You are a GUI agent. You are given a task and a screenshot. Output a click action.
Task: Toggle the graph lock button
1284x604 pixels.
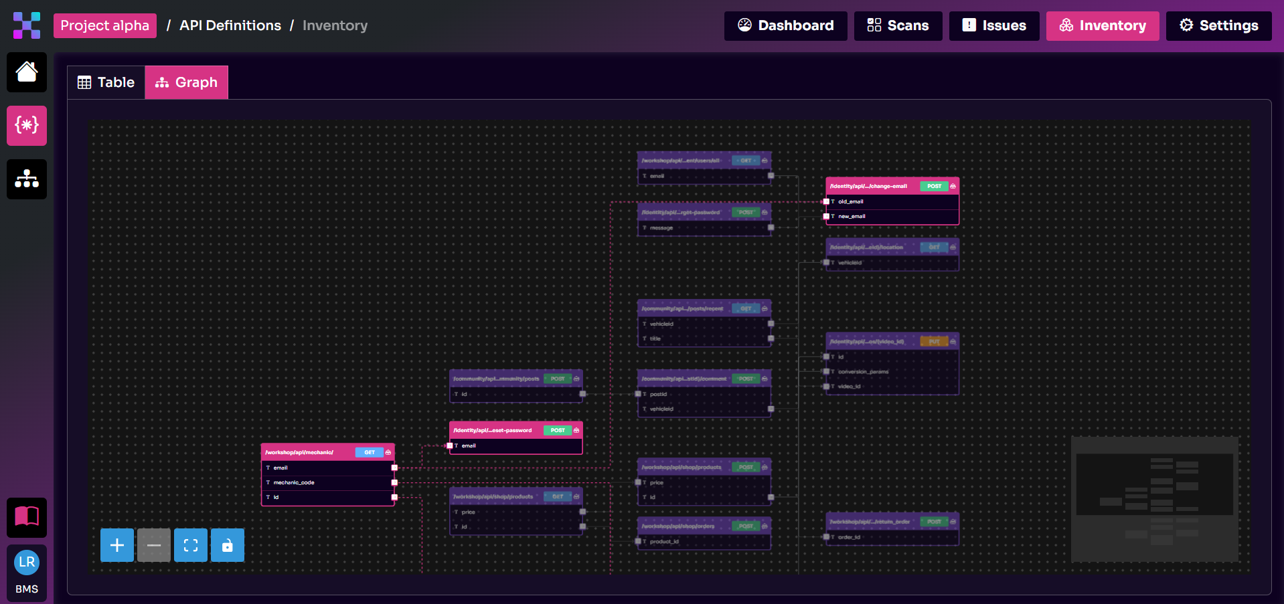(x=228, y=545)
